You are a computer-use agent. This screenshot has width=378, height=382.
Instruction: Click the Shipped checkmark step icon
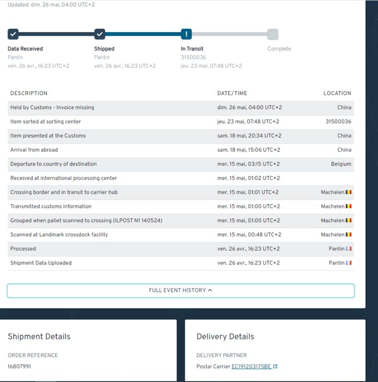coord(100,34)
